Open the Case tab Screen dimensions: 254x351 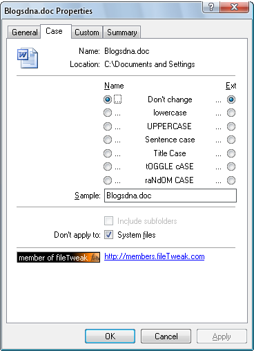point(55,31)
